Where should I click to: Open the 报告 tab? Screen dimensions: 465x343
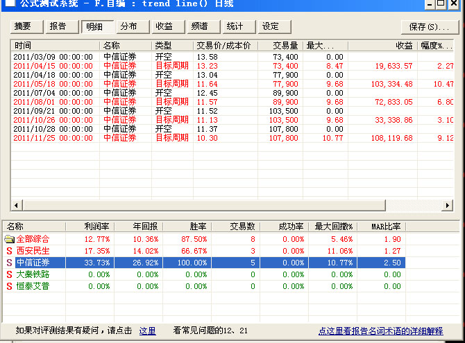click(62, 26)
